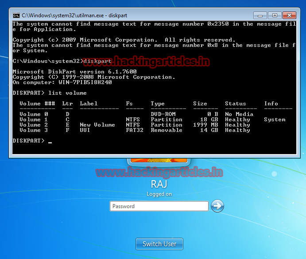
Task: Click 'Microsoft DiskPart version 6.1.7600' line
Action: [74, 72]
